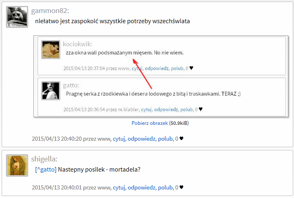The image size is (294, 198).
Task: Click the embedded screenshot image
Action: 161,76
